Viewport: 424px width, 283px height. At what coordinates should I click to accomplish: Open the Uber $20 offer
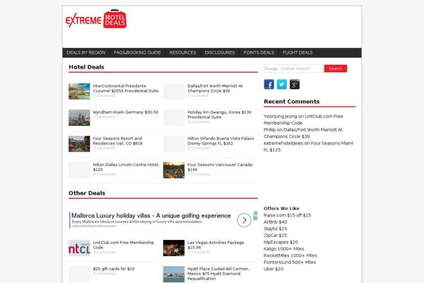(x=273, y=269)
